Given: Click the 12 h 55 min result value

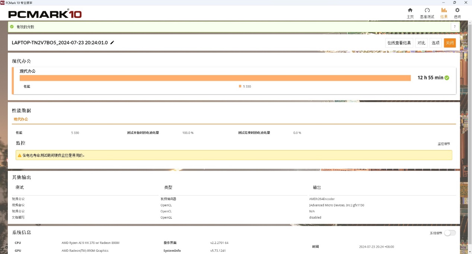Looking at the screenshot, I should 430,77.
